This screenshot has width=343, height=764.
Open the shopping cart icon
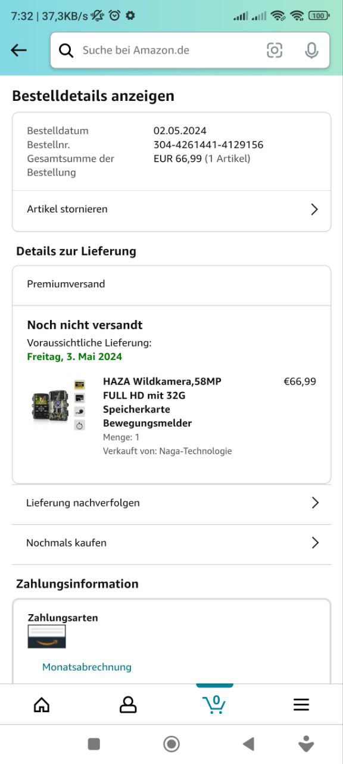pos(214,704)
